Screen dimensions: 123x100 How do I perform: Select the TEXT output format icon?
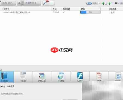(24, 77)
